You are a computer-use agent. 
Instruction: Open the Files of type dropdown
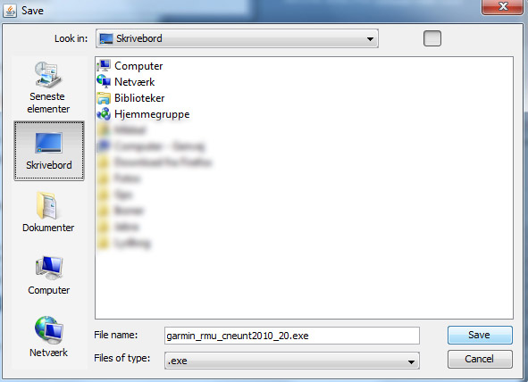point(292,361)
